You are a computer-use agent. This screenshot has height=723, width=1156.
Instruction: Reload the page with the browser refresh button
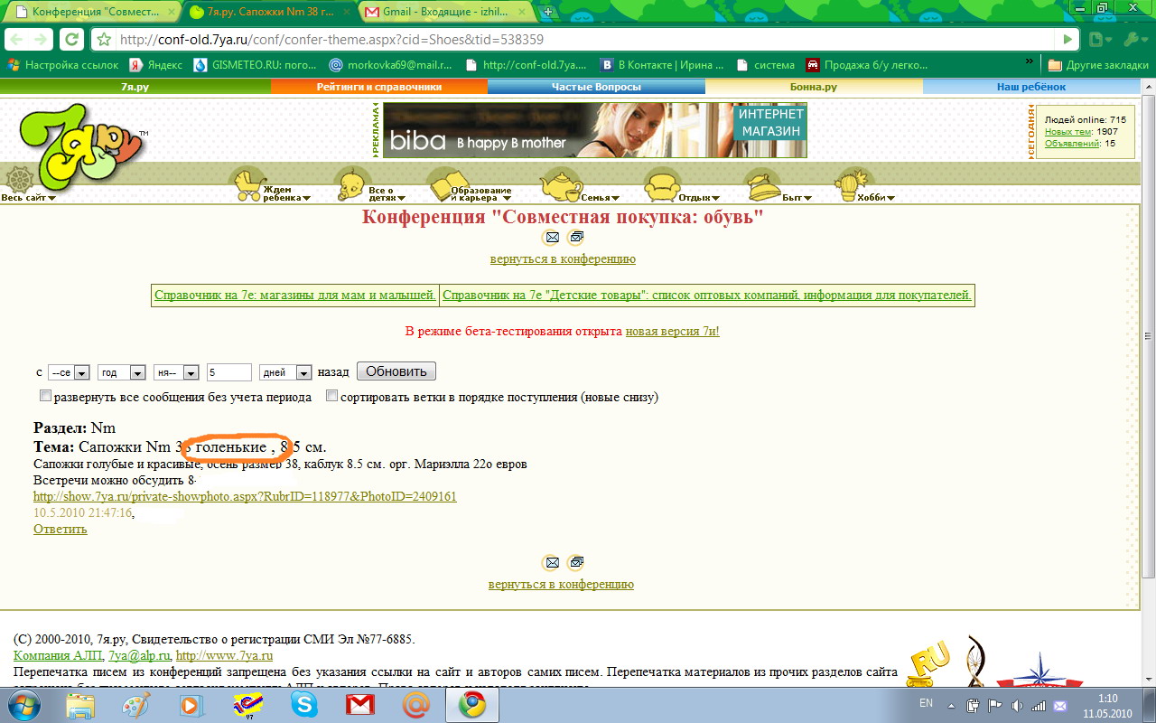(x=71, y=40)
